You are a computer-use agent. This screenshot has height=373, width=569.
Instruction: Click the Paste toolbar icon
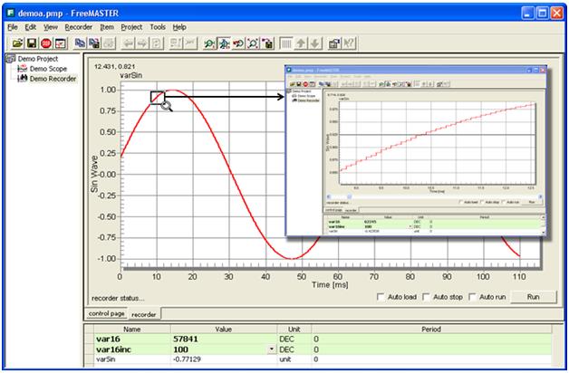tap(93, 43)
